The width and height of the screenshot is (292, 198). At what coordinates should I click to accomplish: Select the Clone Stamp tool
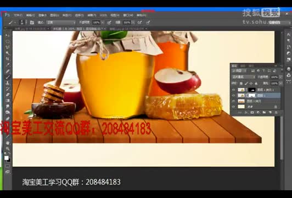[8, 83]
